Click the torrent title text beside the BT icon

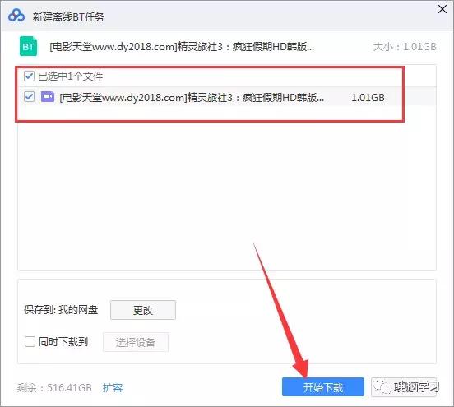pyautogui.click(x=182, y=46)
